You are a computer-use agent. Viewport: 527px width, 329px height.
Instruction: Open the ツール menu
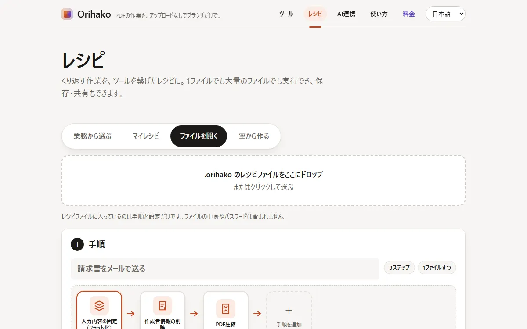click(286, 14)
